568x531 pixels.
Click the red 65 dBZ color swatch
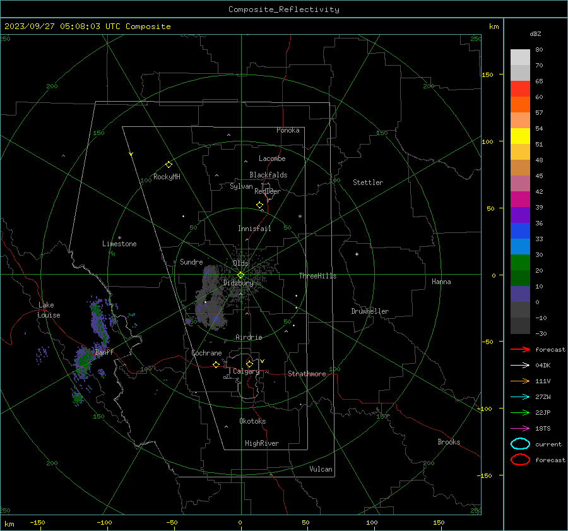pos(520,89)
